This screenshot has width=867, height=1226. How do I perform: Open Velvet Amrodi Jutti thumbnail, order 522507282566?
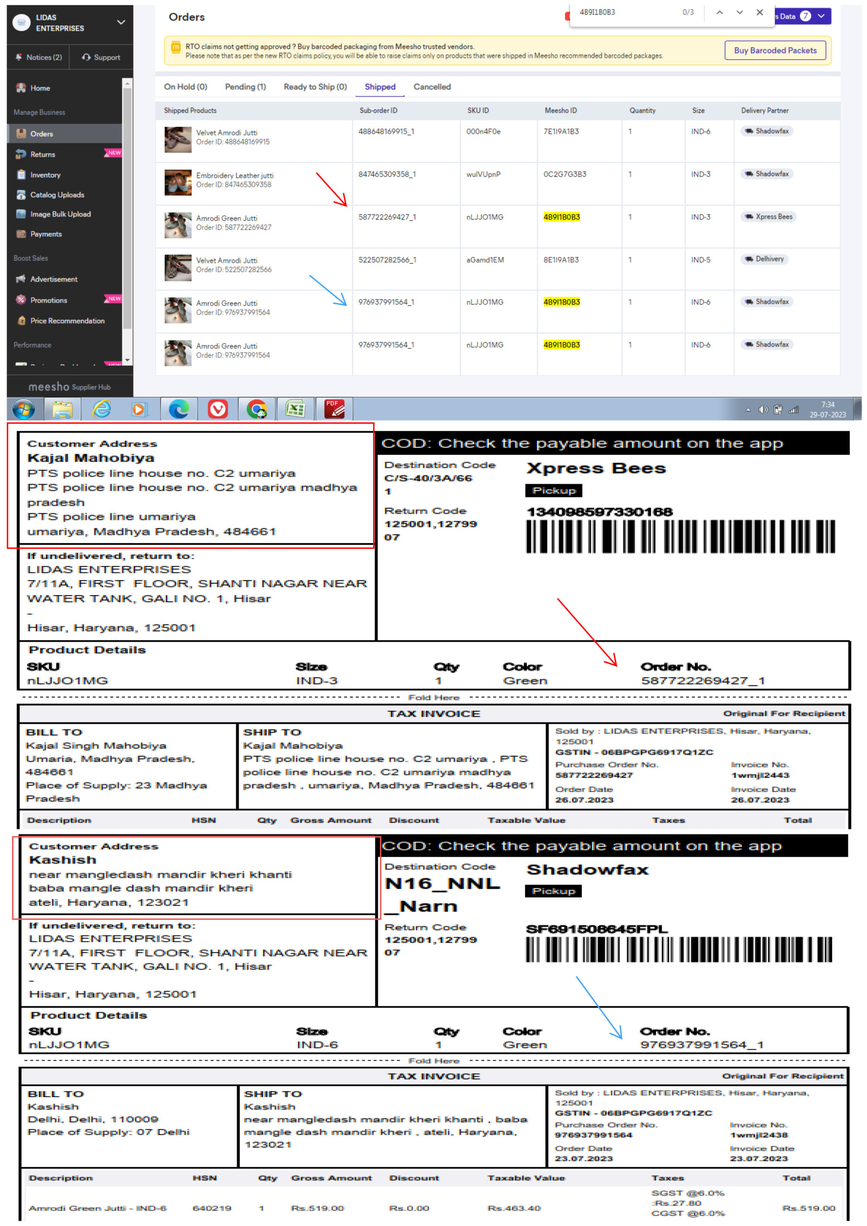pos(178,268)
